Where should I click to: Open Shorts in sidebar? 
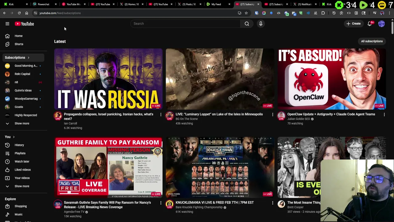23,44
